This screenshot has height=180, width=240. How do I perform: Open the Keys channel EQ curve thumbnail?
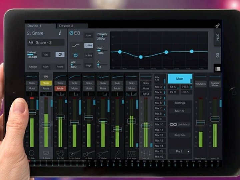coord(132,77)
